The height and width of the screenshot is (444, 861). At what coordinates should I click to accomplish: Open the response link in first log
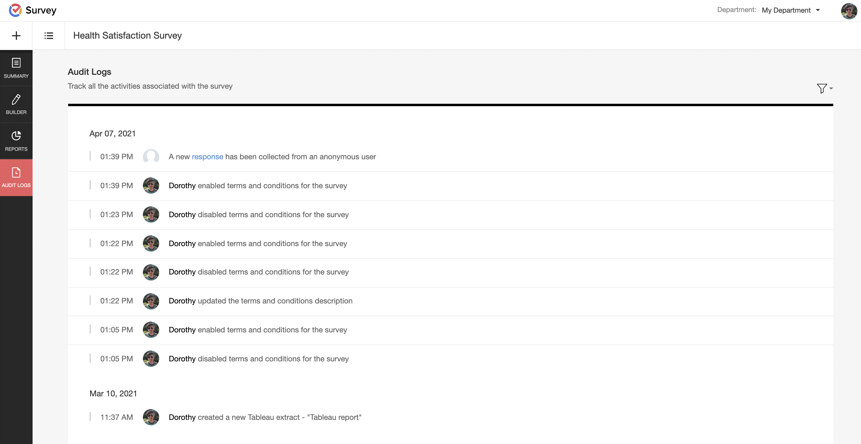207,157
